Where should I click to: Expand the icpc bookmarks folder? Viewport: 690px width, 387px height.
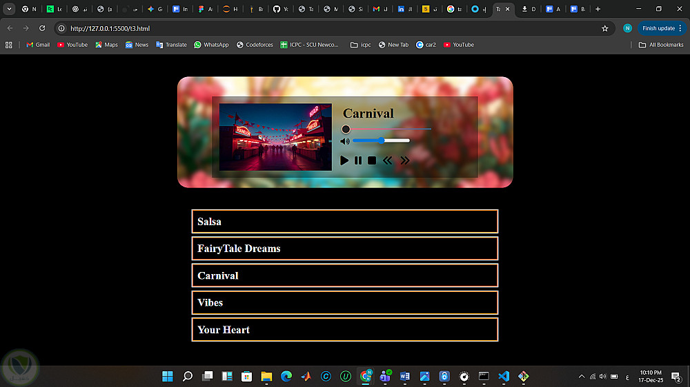click(x=360, y=45)
